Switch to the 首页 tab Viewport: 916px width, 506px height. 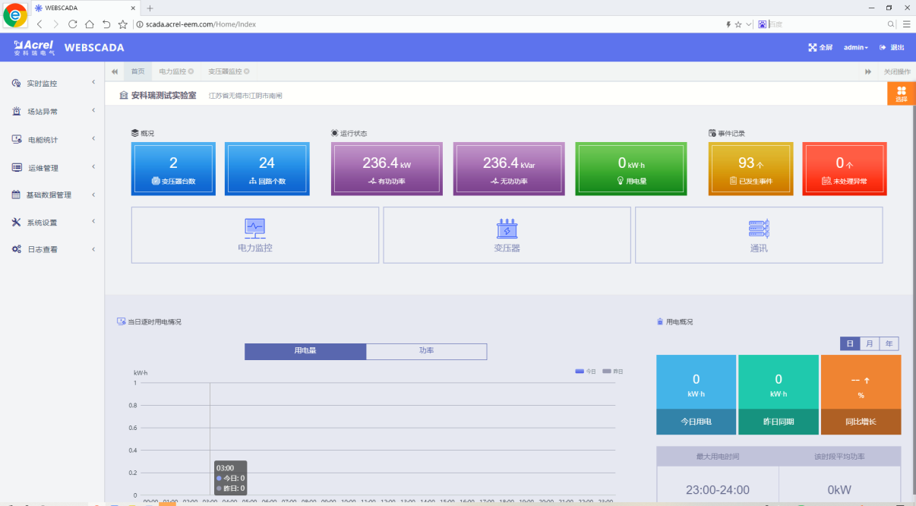pos(137,71)
